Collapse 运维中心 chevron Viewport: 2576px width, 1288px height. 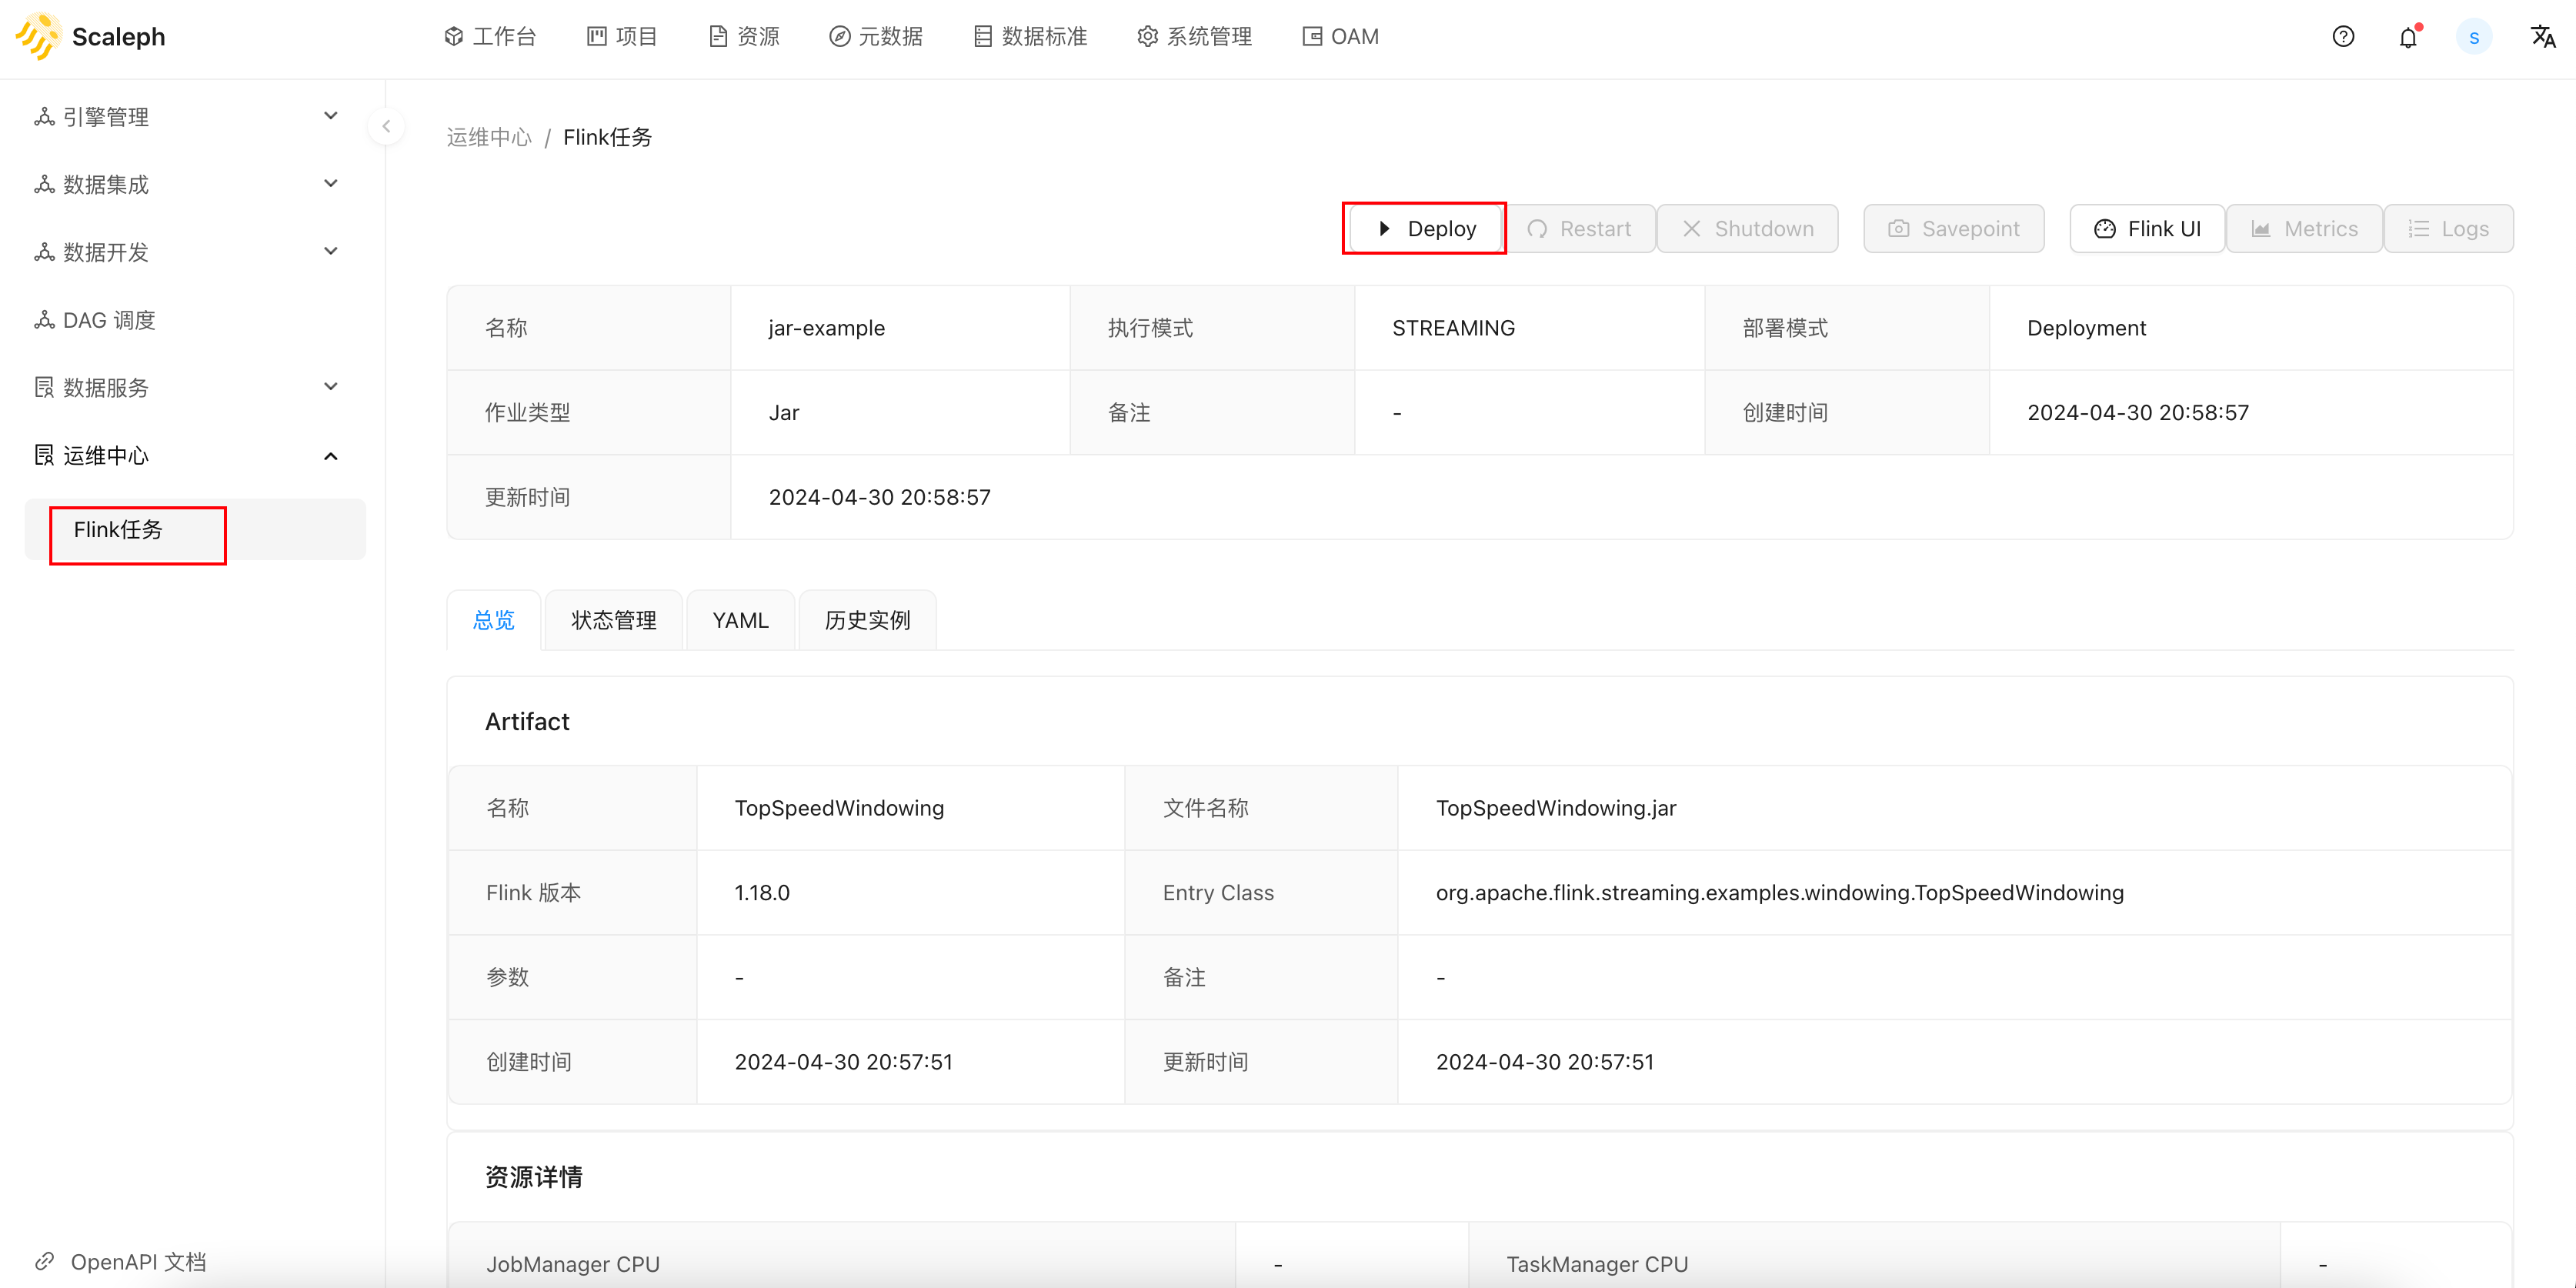[x=331, y=456]
